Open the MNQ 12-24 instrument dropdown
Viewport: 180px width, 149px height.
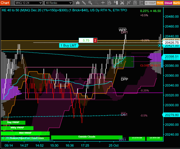[29, 3]
